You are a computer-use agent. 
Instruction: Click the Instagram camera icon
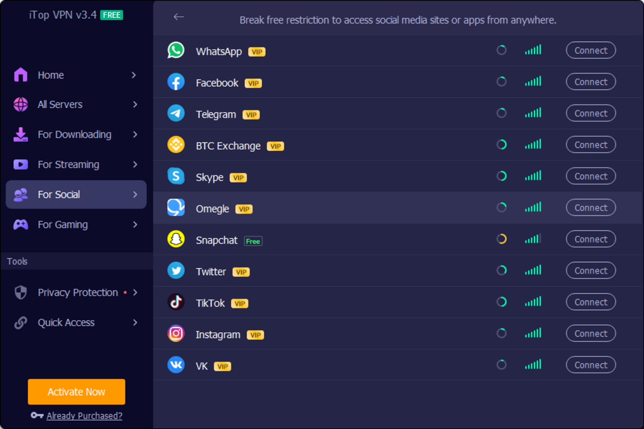(x=175, y=334)
